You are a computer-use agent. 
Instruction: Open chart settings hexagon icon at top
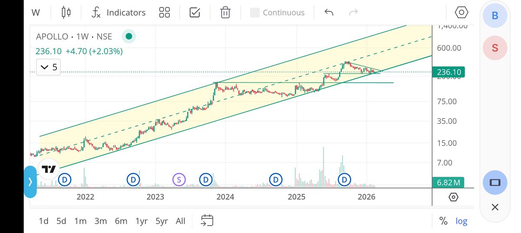pyautogui.click(x=462, y=13)
